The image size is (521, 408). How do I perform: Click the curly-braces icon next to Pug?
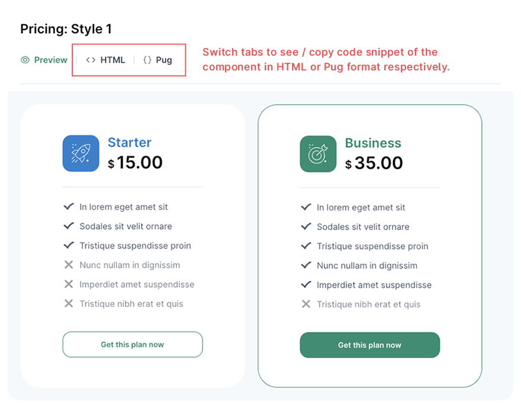147,60
